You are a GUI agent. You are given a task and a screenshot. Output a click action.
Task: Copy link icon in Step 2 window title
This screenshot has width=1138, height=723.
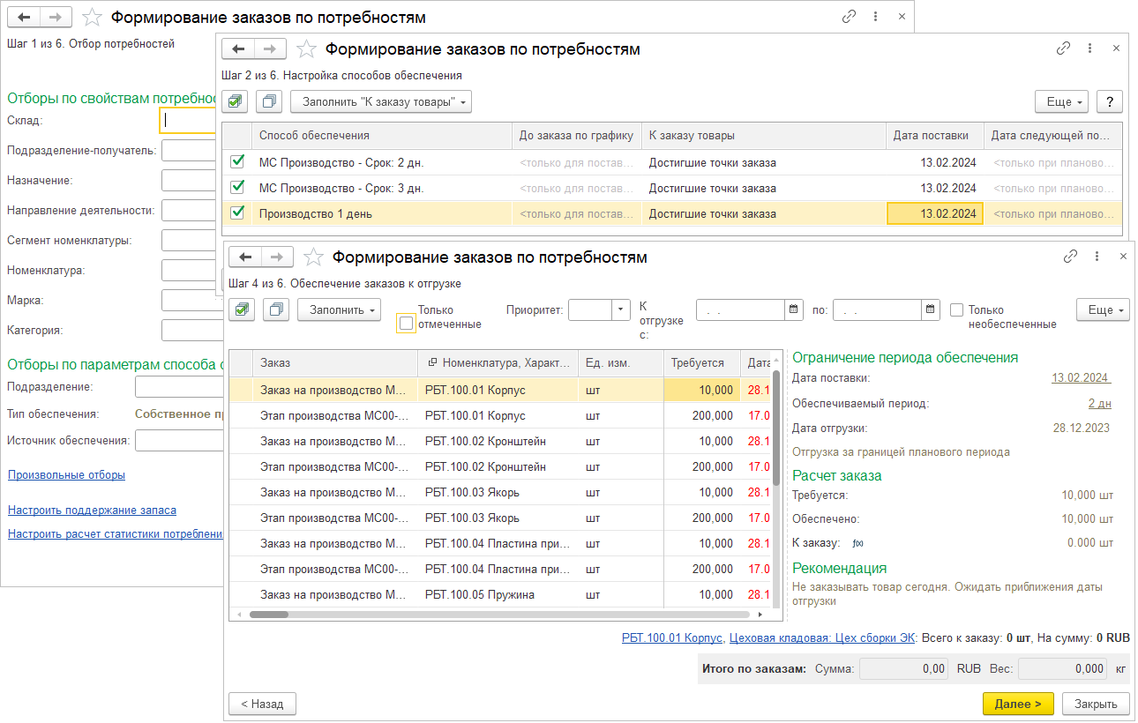pyautogui.click(x=1063, y=49)
